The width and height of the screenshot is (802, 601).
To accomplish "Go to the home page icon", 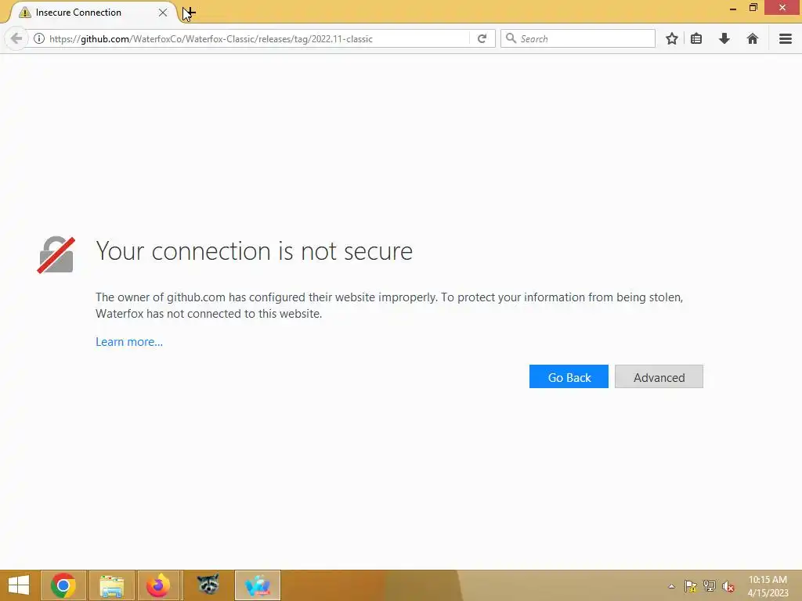I will pyautogui.click(x=753, y=39).
